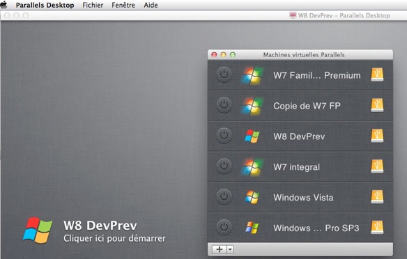Add a new virtual machine with plus button
This screenshot has width=407, height=259.
[x=220, y=249]
